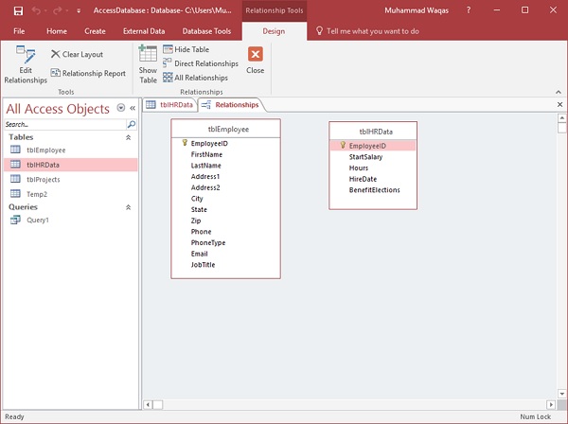Click Hide Table in the ribbon
Screen dimensions: 568x424
pyautogui.click(x=191, y=49)
